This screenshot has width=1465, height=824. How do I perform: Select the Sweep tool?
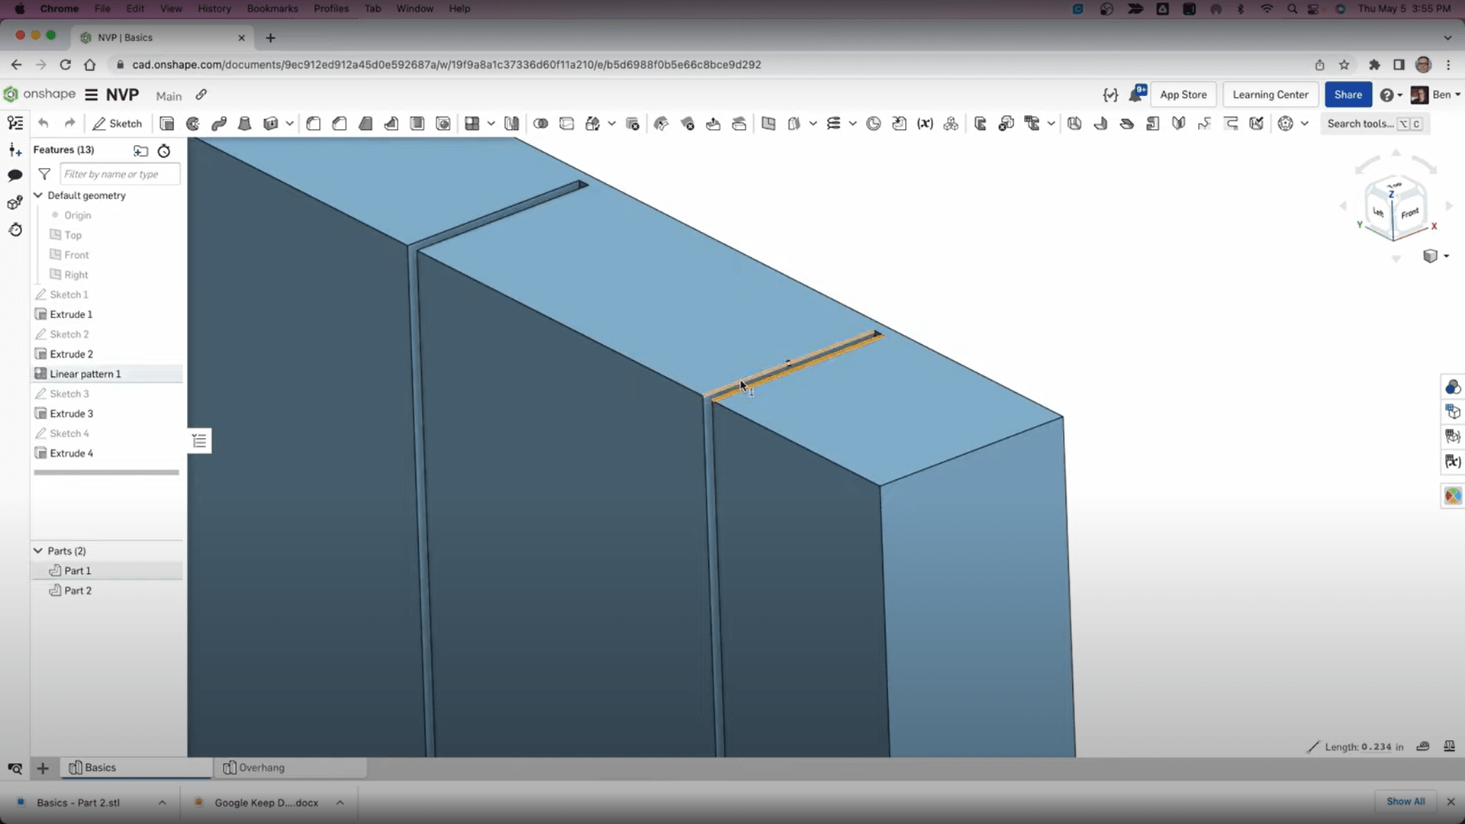[219, 124]
